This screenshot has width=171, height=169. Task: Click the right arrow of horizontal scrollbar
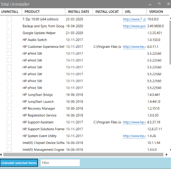click(166, 155)
